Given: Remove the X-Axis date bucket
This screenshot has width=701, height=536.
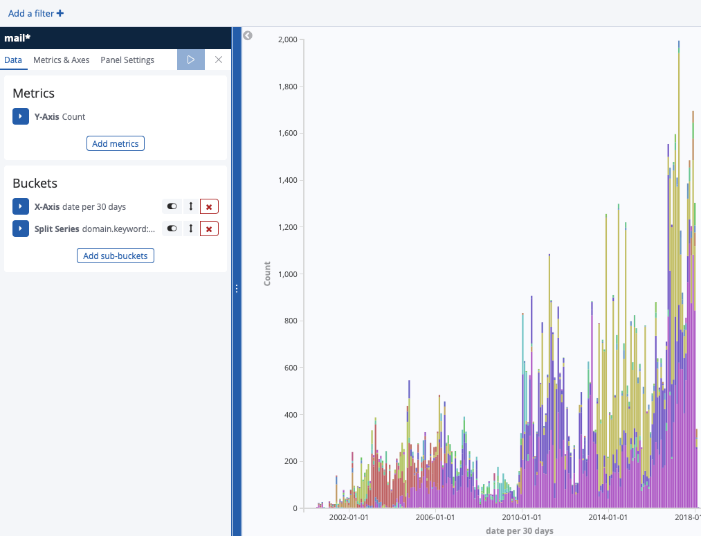Looking at the screenshot, I should click(x=209, y=206).
